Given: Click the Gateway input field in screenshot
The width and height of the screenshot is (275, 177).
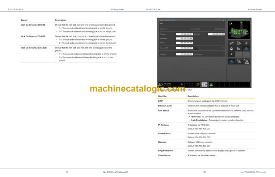Looking at the screenshot, I should [184, 43].
